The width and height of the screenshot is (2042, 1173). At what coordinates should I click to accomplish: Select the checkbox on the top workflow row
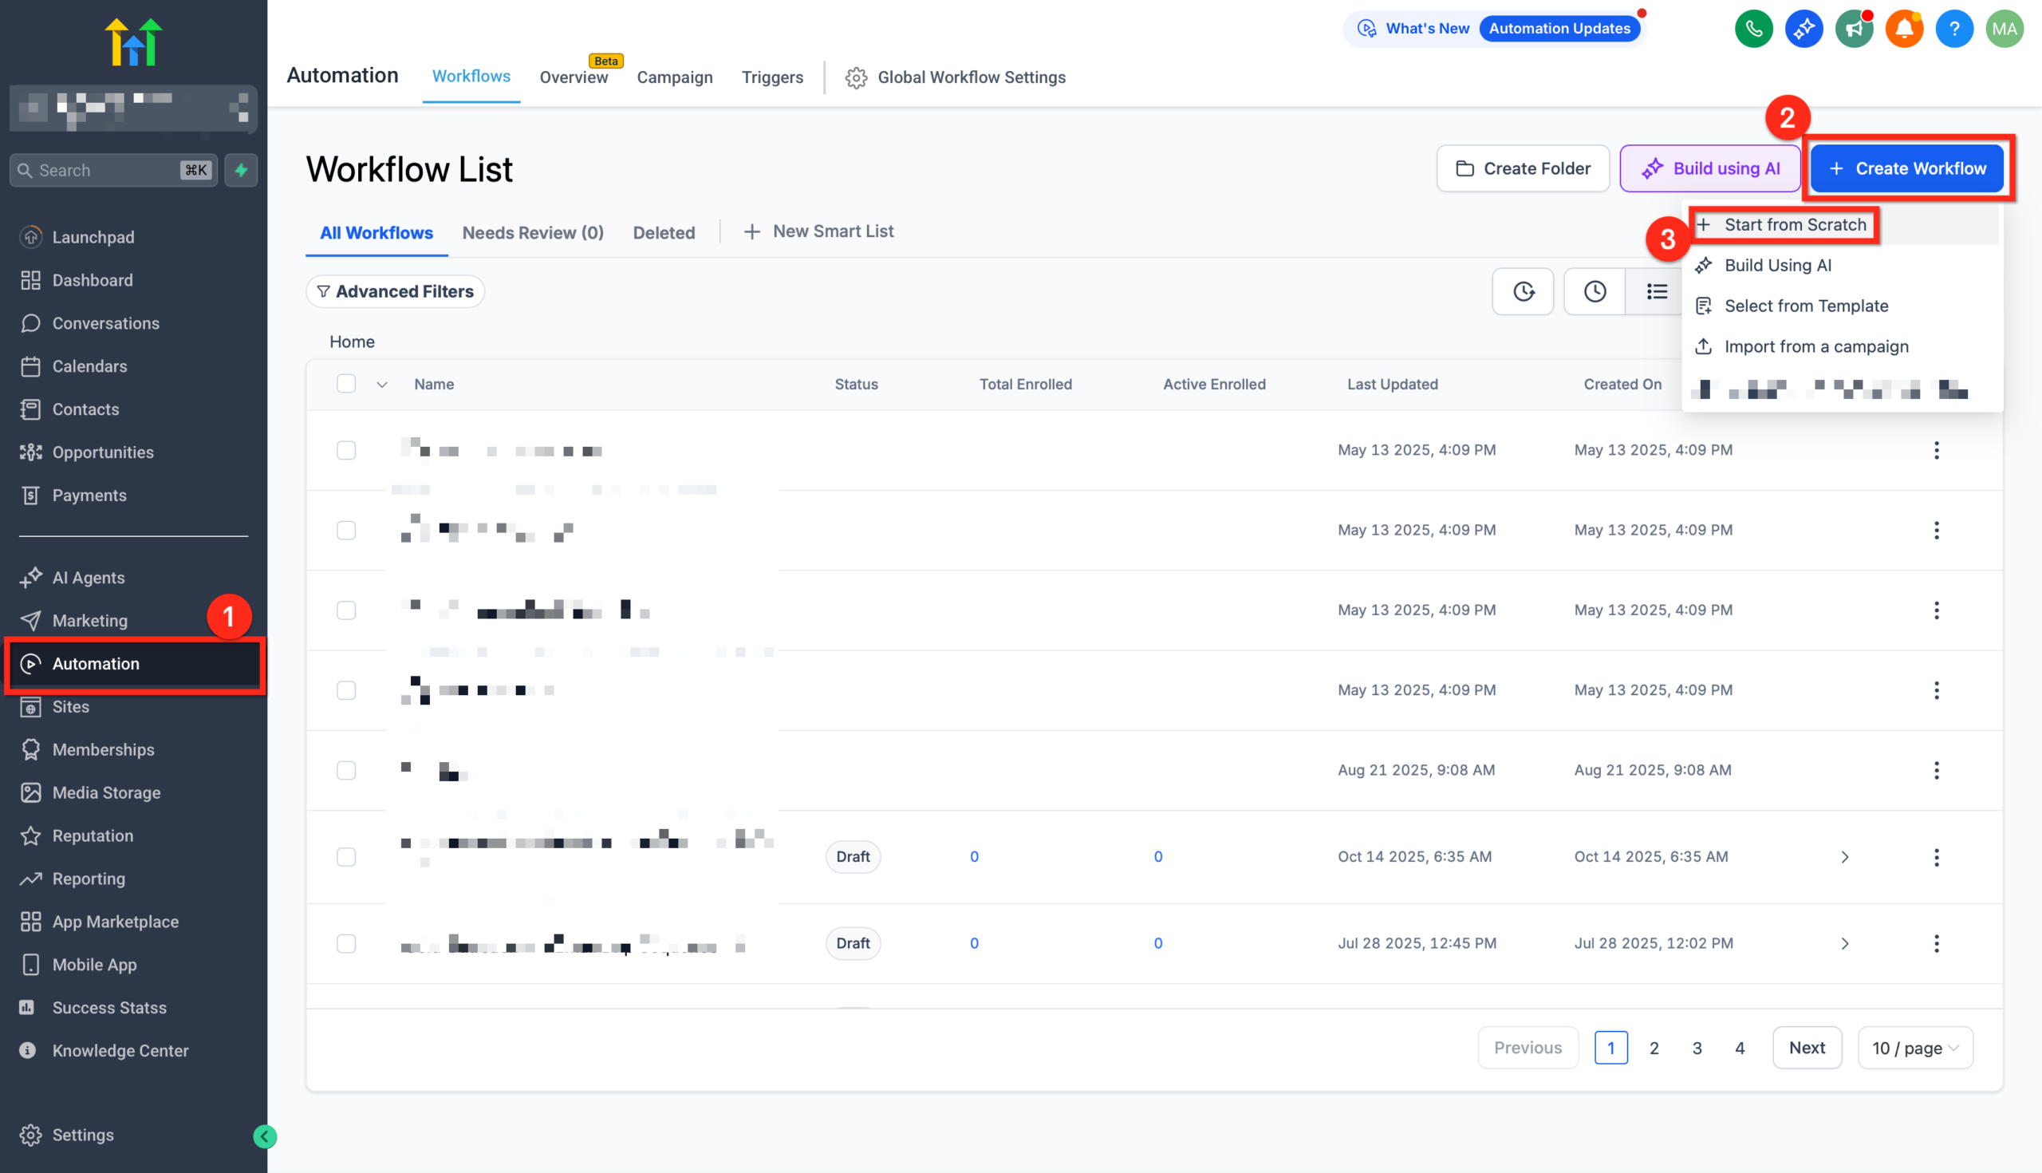click(346, 449)
